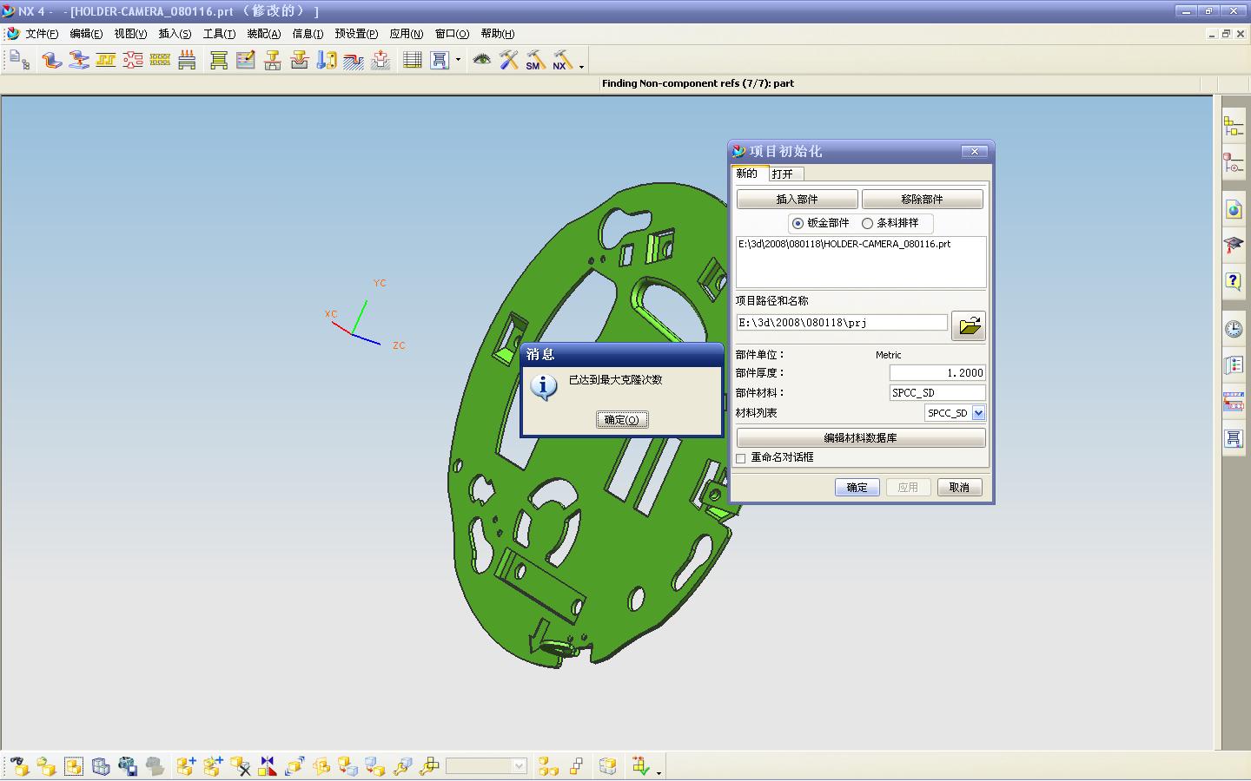Expand the 材料列表 SPCC_SD dropdown
1251x781 pixels.
978,413
